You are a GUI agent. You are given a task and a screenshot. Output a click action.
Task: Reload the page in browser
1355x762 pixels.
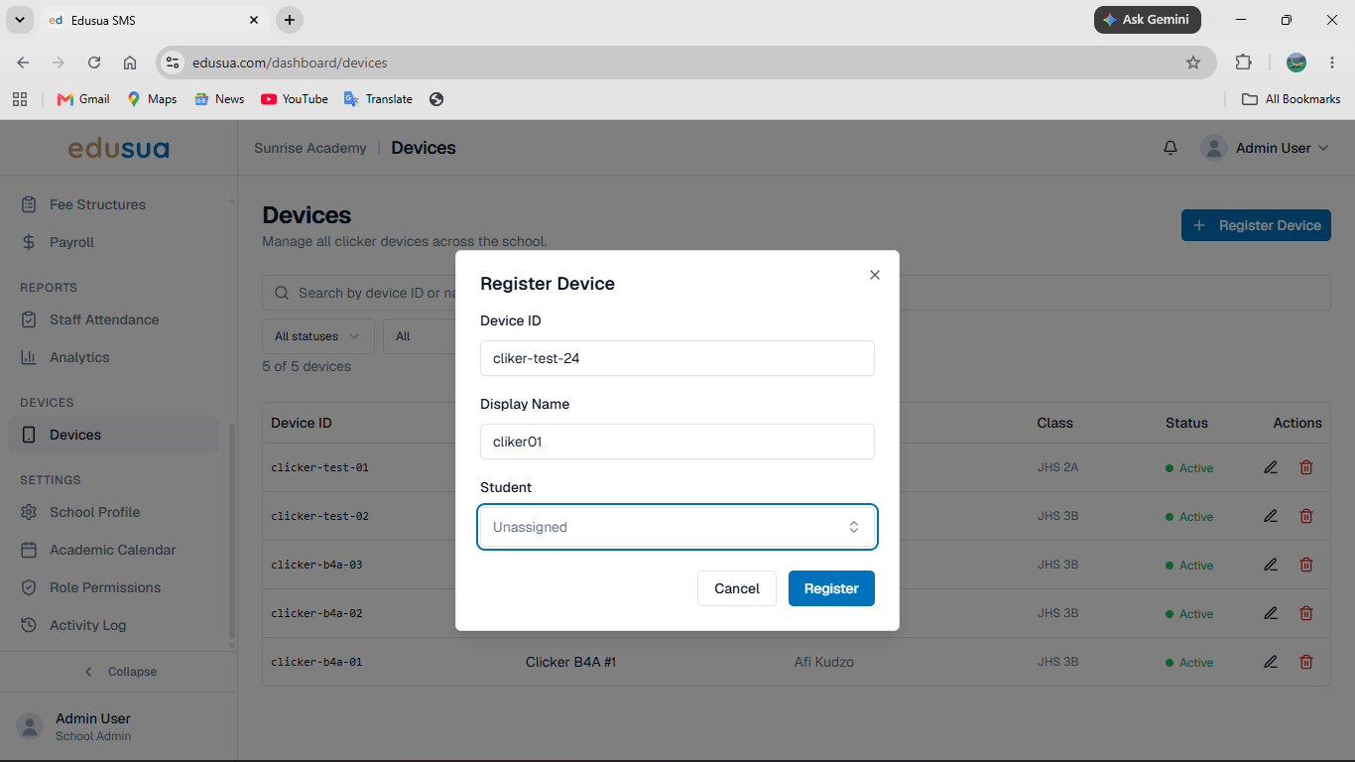tap(94, 63)
